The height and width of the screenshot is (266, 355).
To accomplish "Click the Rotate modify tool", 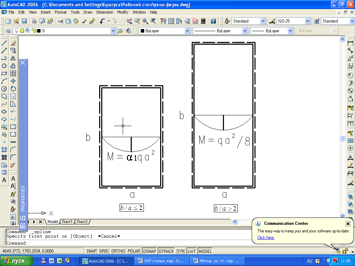I will click(x=13, y=89).
